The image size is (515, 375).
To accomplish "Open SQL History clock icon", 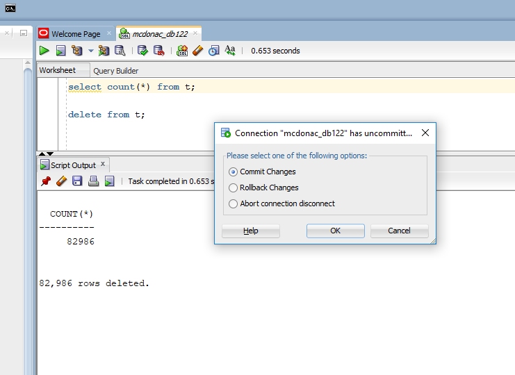I will pos(213,51).
